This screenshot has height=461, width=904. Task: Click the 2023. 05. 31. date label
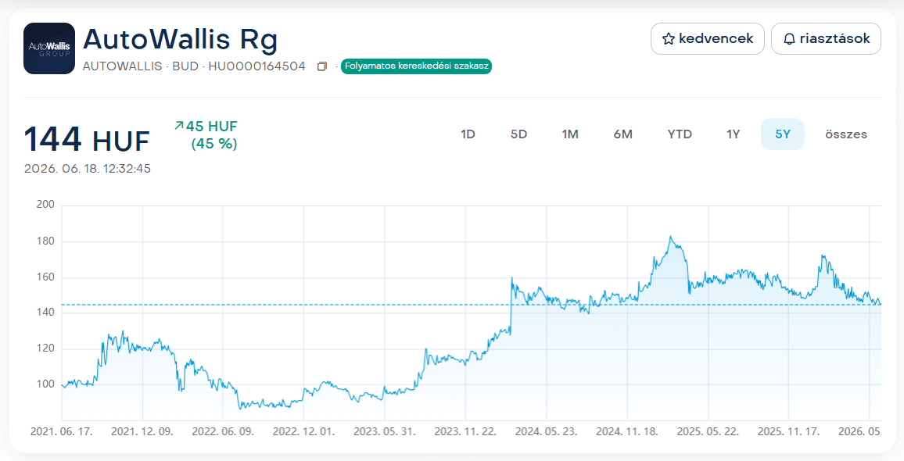point(385,431)
